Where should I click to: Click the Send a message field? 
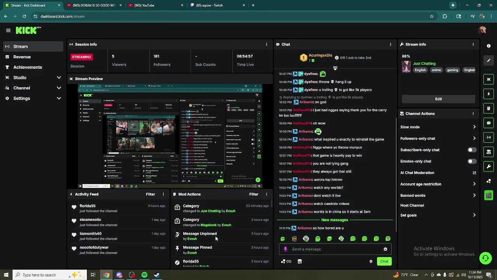[x=335, y=249]
